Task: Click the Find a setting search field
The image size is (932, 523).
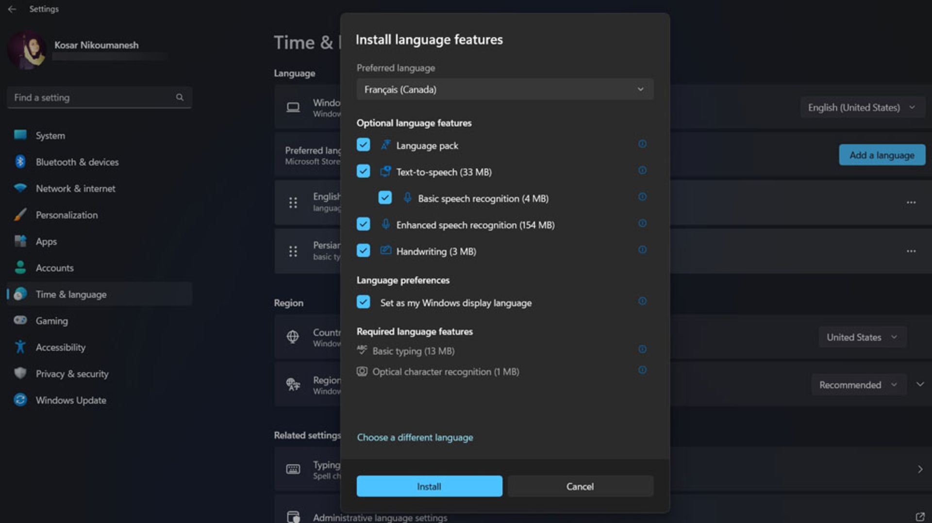Action: click(92, 97)
